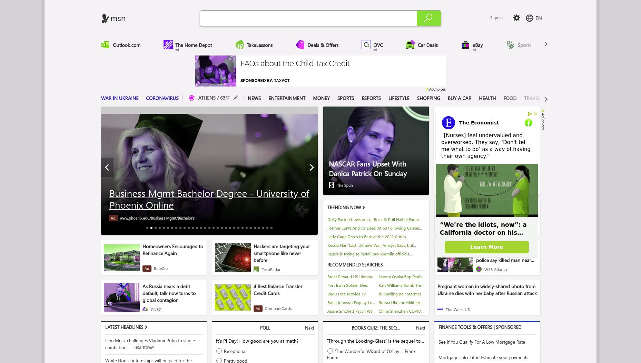Show the next carousel slide
641x363 pixels.
point(312,167)
